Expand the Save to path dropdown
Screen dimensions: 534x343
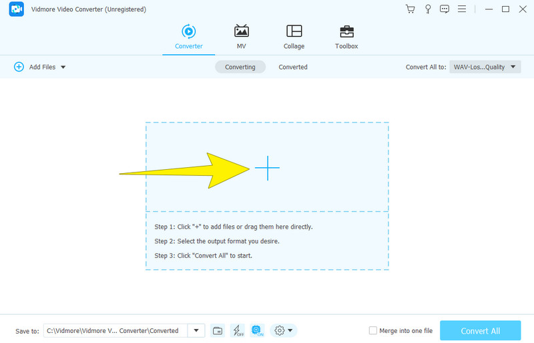click(x=196, y=330)
